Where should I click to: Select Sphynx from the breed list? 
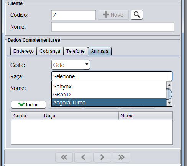coord(109,86)
